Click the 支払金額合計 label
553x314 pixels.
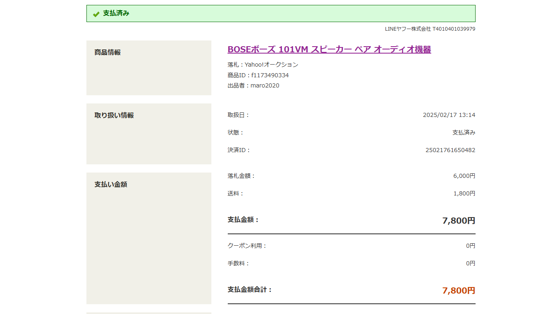(250, 289)
